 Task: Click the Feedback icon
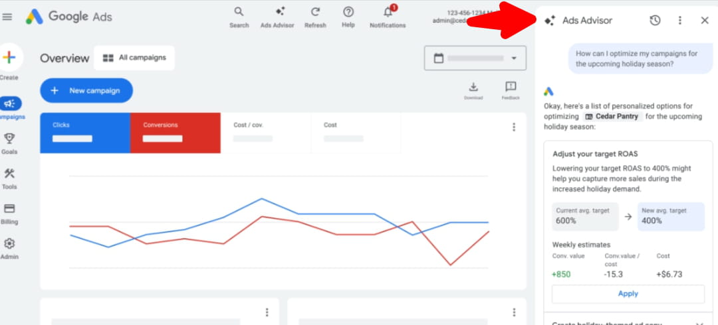[511, 87]
